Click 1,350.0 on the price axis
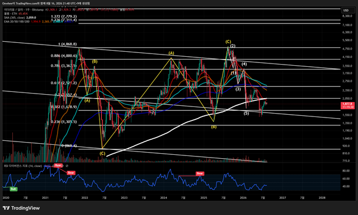The image size is (358, 215). click(347, 123)
